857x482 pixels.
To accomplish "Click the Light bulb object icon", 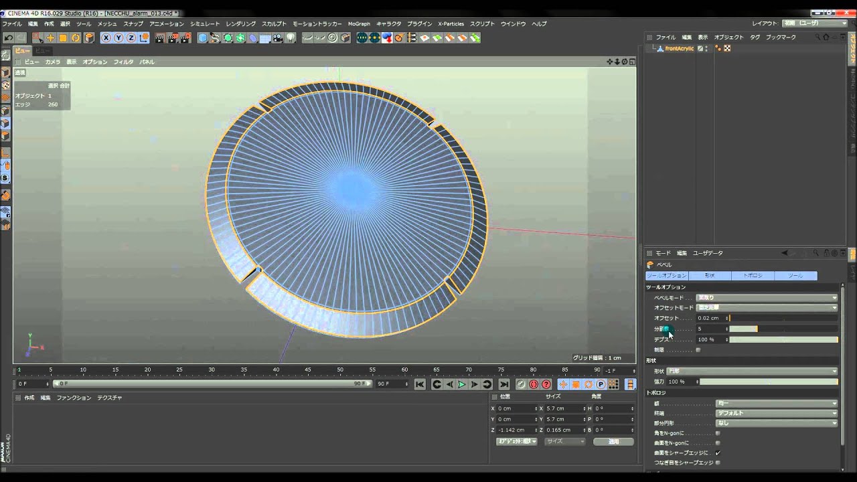I will 291,38.
